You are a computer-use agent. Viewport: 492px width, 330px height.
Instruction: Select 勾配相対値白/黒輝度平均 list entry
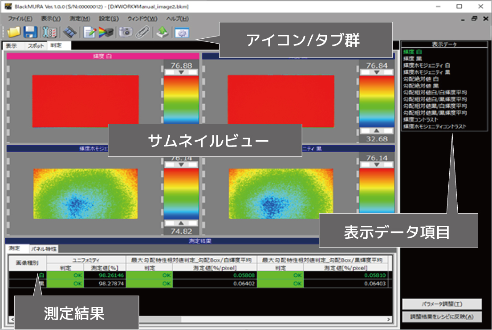pyautogui.click(x=435, y=99)
